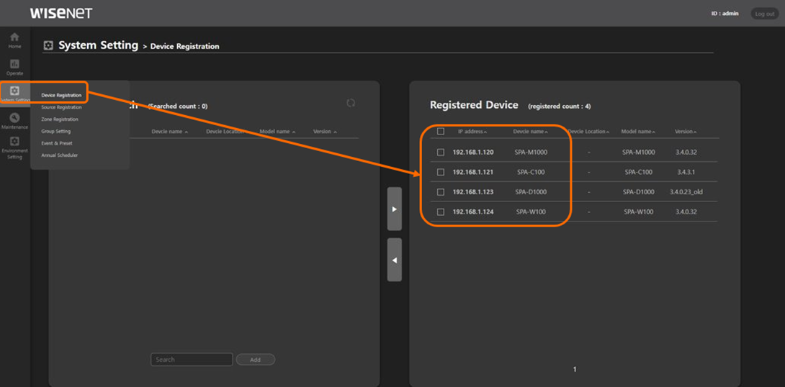This screenshot has height=387, width=785.
Task: Click the right arrow register button
Action: [x=394, y=209]
